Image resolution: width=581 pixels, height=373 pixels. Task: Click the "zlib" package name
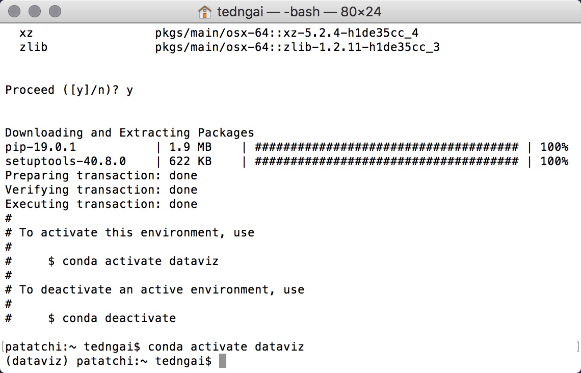34,47
